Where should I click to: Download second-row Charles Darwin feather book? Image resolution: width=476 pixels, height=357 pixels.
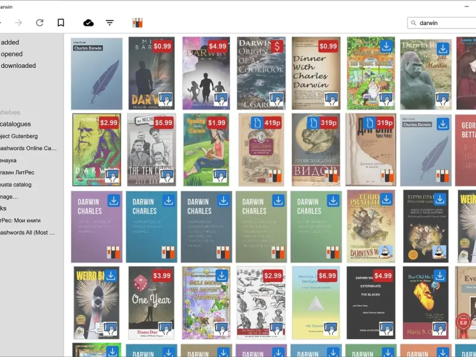443,124
